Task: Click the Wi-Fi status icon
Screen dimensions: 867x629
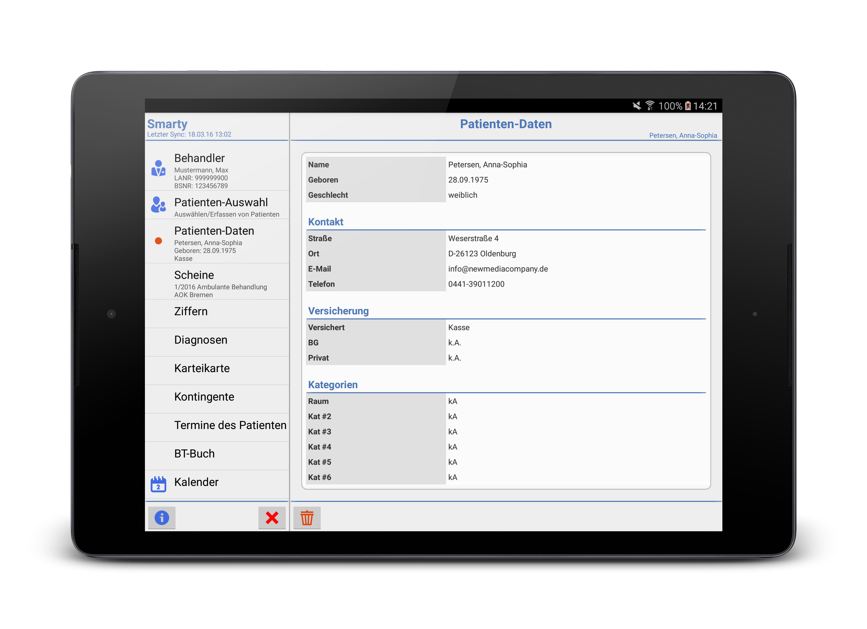Action: coord(650,106)
